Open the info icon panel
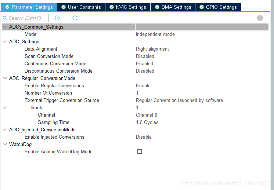The image size is (274, 190). pyautogui.click(x=260, y=18)
